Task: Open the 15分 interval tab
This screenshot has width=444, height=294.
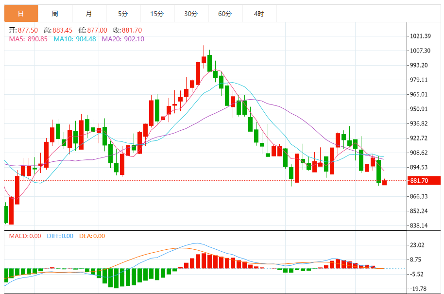Action: [157, 13]
